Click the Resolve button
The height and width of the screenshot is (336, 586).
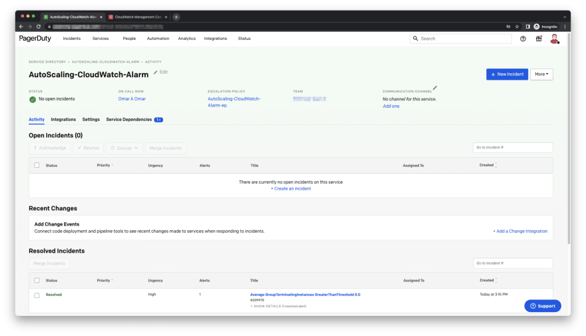pyautogui.click(x=88, y=148)
